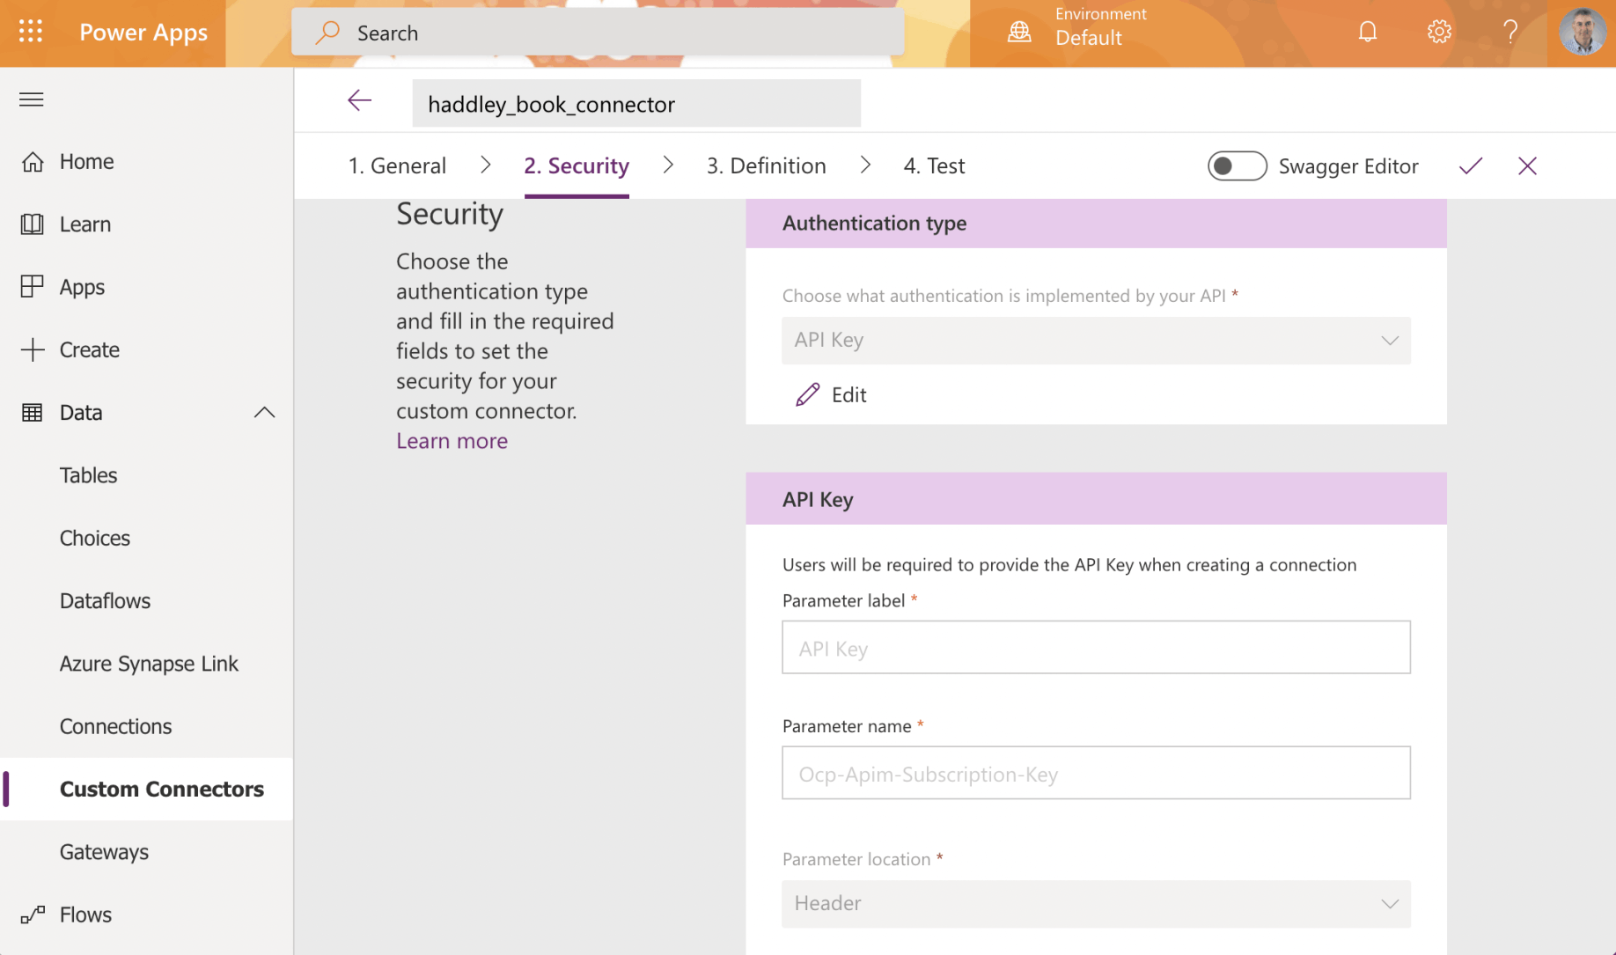Click the Parameter name input field
This screenshot has height=955, width=1616.
click(1095, 774)
